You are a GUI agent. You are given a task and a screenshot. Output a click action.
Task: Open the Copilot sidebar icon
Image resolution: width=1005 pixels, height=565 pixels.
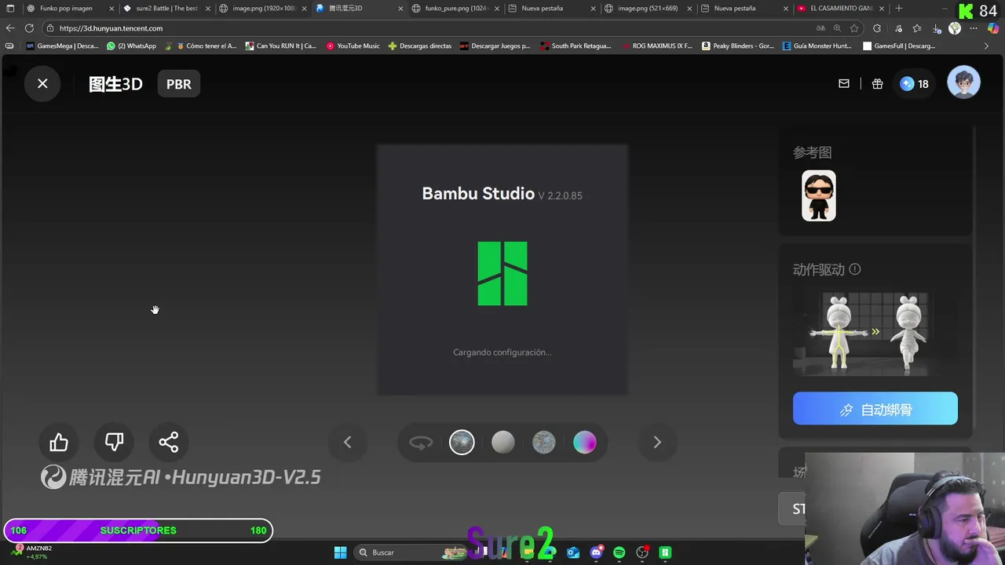[993, 28]
